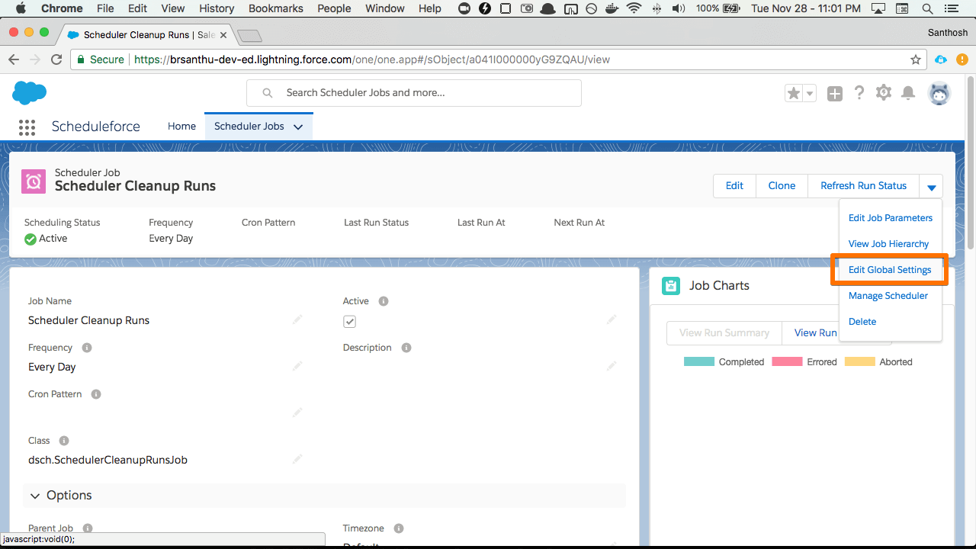Click the Refresh Run Status button
The width and height of the screenshot is (976, 549).
(x=863, y=186)
